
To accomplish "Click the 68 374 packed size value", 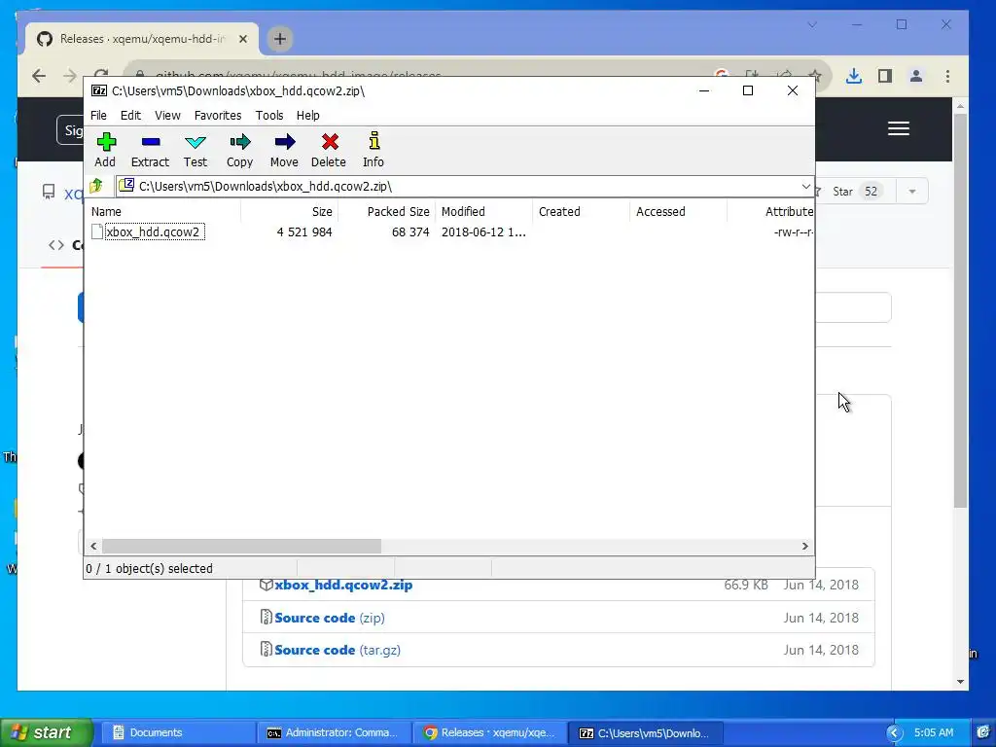I will pos(410,231).
